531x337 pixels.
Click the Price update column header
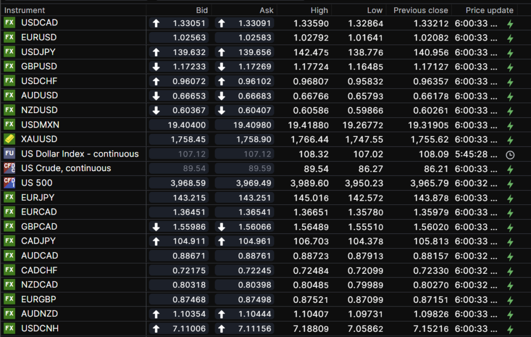[x=489, y=10]
